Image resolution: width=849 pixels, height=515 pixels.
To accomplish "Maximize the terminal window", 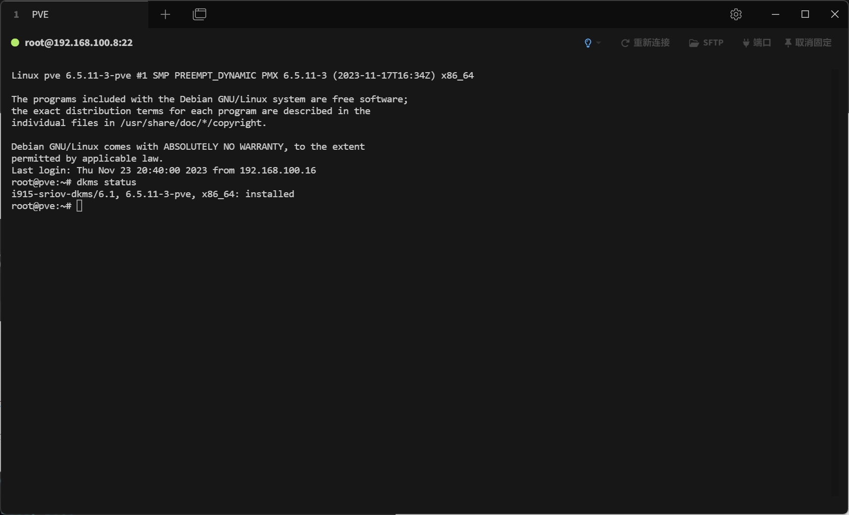I will (x=805, y=14).
